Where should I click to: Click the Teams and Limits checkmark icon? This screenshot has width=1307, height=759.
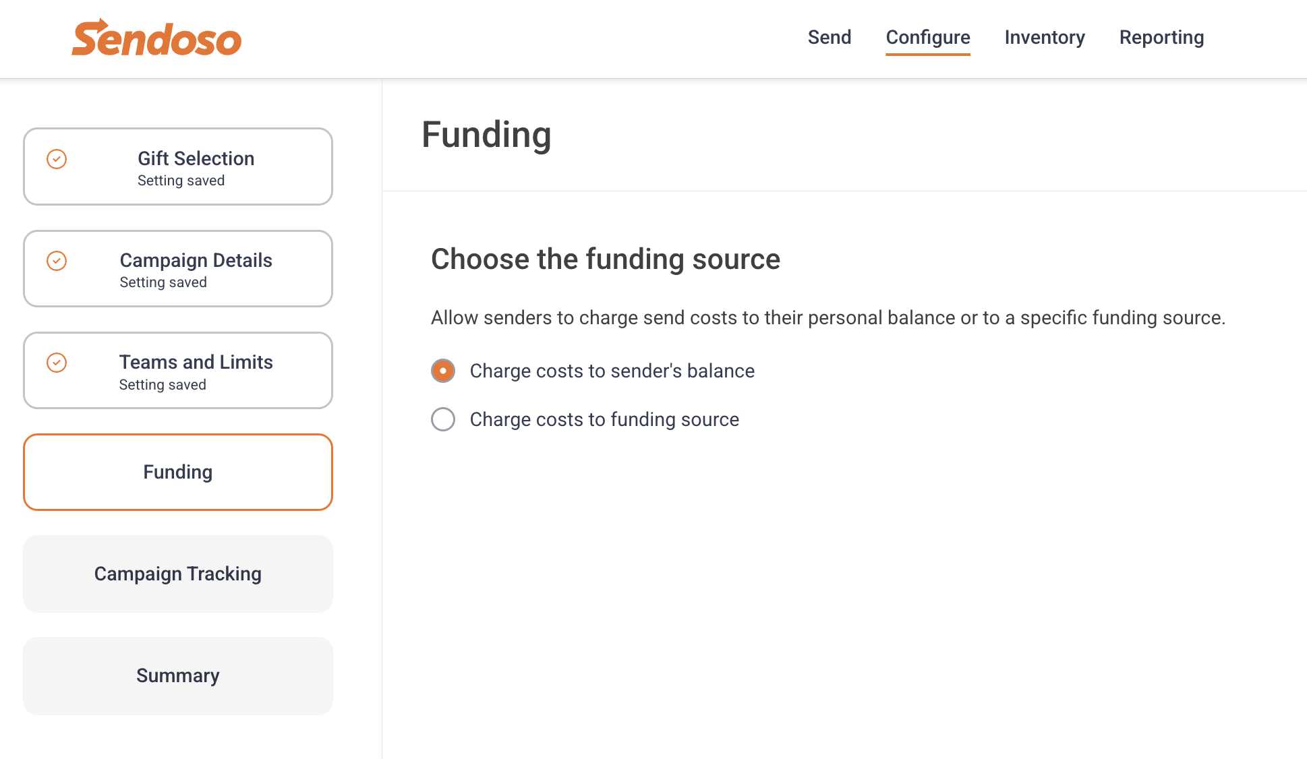(57, 363)
